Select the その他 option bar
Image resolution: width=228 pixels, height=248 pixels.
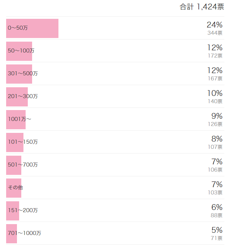tap(14, 188)
